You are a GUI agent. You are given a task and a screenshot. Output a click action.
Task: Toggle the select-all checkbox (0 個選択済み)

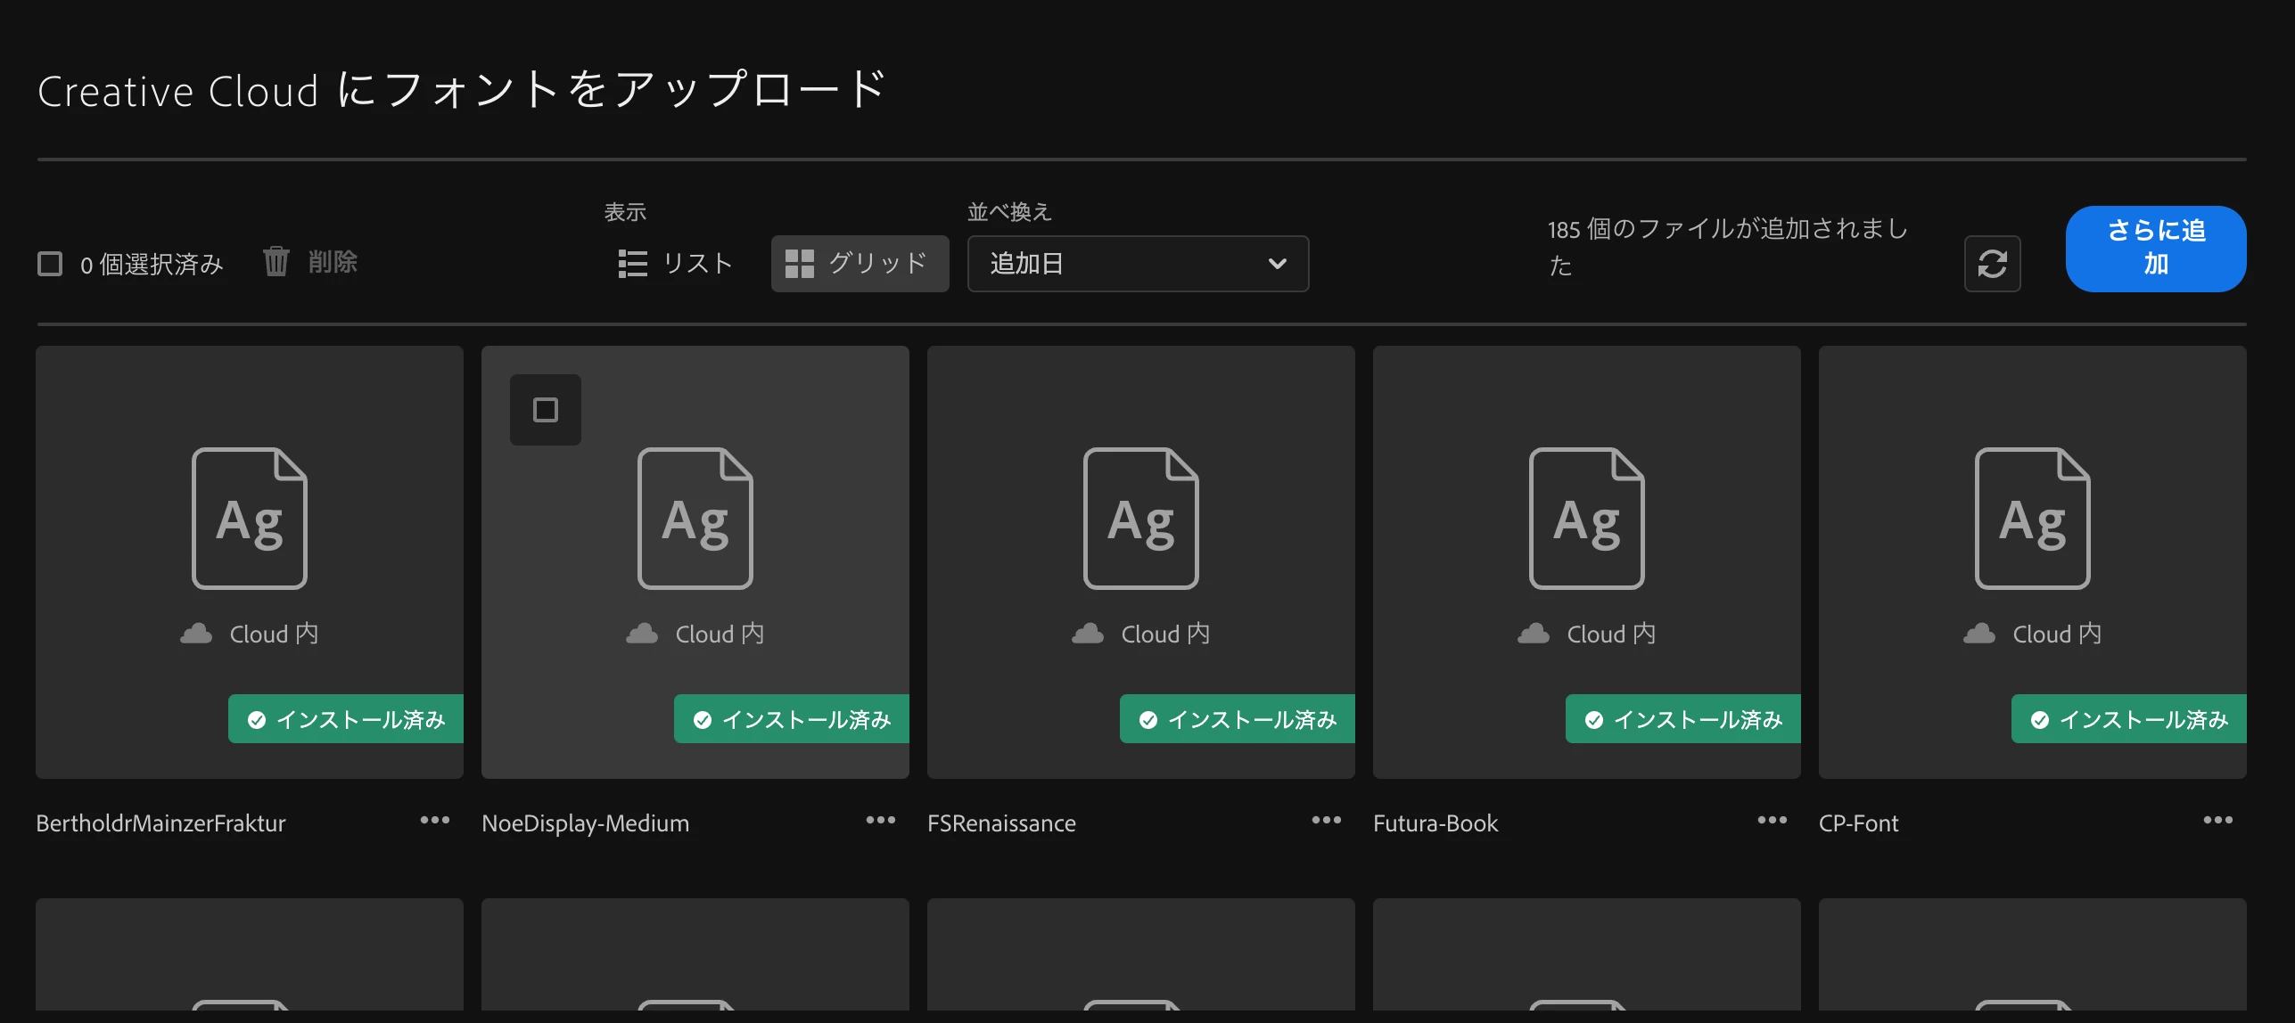tap(51, 264)
